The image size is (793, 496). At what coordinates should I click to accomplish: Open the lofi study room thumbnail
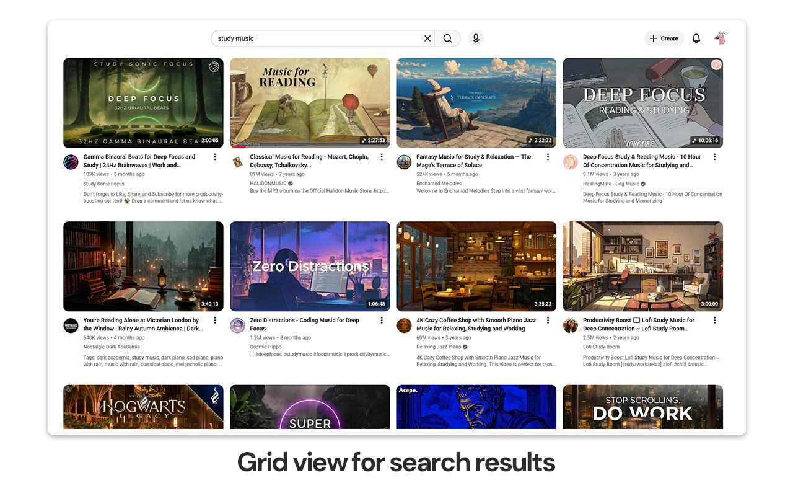pos(643,266)
